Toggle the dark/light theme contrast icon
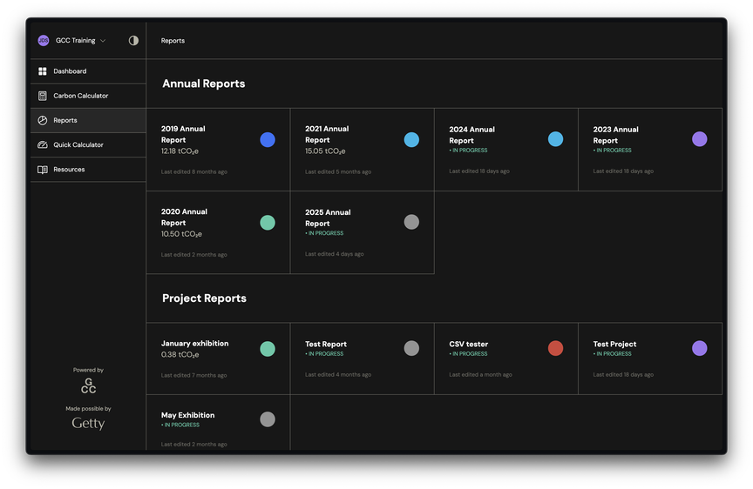753x489 pixels. pyautogui.click(x=133, y=40)
